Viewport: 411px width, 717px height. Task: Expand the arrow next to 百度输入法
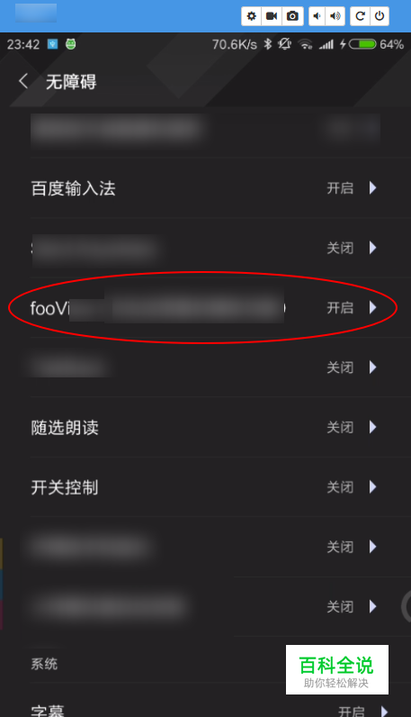372,188
